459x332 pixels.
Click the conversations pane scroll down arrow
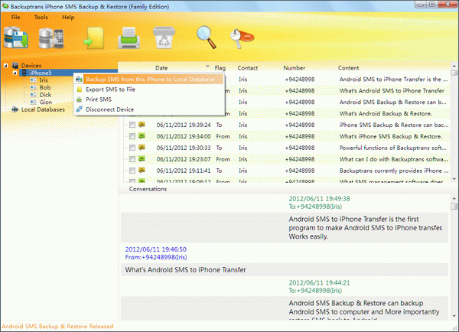tap(454, 316)
